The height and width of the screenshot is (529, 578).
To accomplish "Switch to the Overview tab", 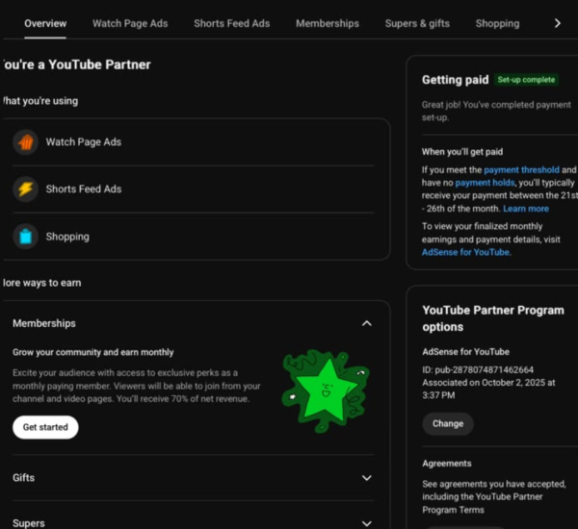I will click(x=45, y=23).
